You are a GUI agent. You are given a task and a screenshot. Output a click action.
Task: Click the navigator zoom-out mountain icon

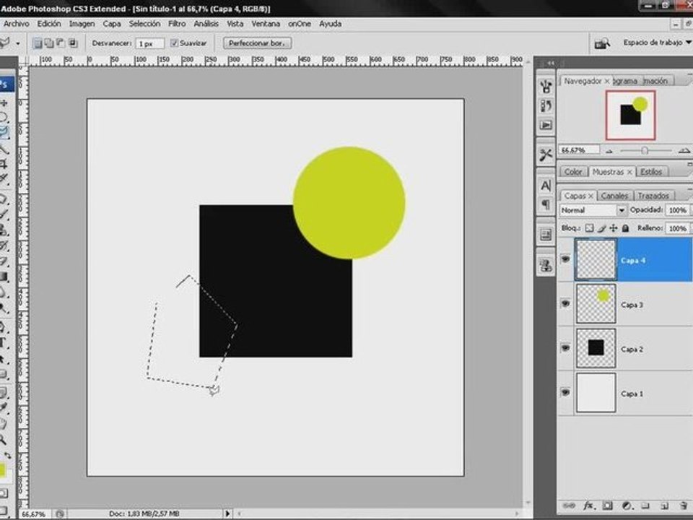click(609, 151)
